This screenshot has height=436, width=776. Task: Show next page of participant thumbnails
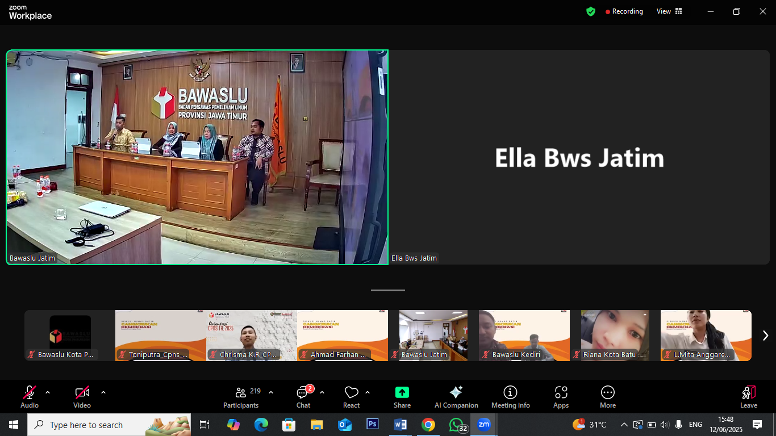765,336
